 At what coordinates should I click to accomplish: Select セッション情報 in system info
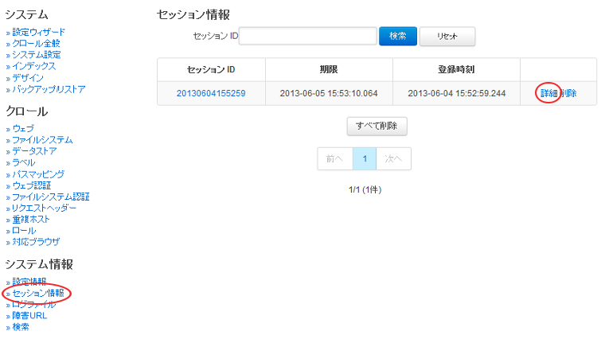[38, 294]
